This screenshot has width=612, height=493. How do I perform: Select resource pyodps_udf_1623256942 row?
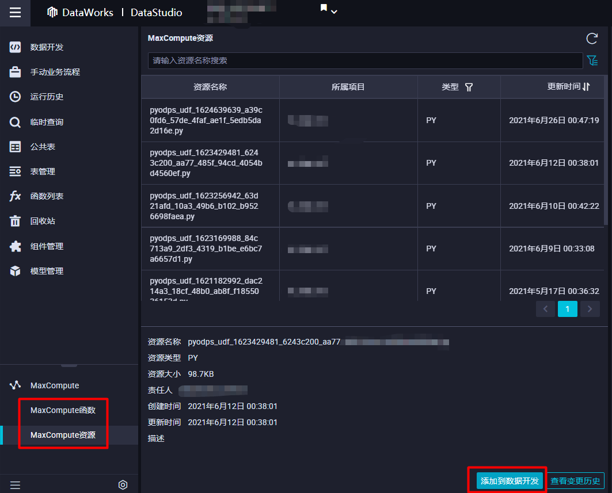tap(372, 206)
